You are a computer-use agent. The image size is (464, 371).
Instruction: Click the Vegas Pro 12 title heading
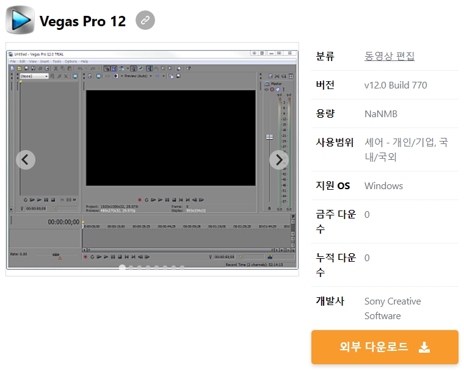(x=82, y=21)
